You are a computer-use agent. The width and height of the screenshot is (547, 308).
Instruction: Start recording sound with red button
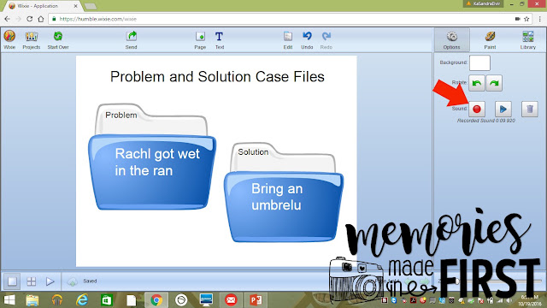[477, 109]
